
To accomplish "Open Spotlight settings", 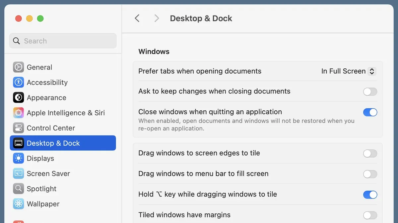I will pyautogui.click(x=41, y=189).
